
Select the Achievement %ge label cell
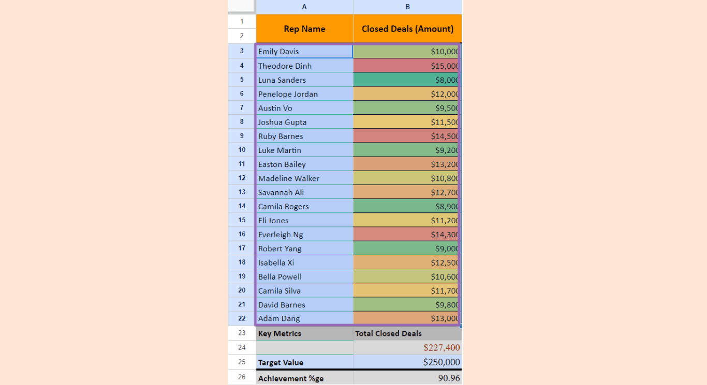tap(304, 378)
